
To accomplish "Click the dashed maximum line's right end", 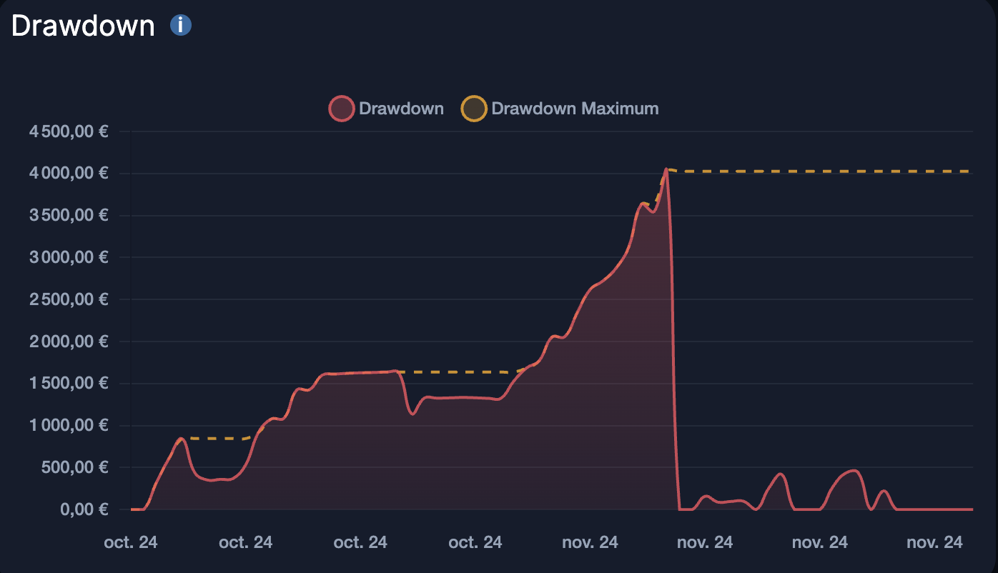I will 968,171.
